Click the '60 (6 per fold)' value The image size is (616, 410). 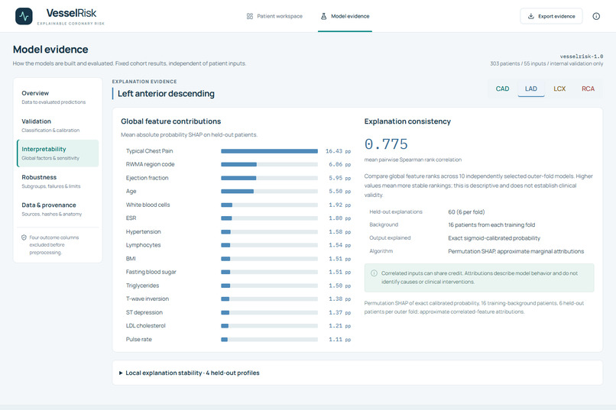466,211
